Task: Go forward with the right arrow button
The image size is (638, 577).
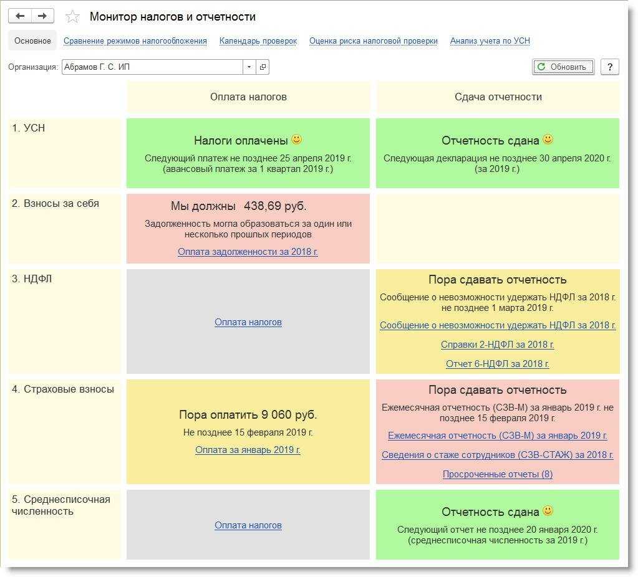Action: pos(42,16)
